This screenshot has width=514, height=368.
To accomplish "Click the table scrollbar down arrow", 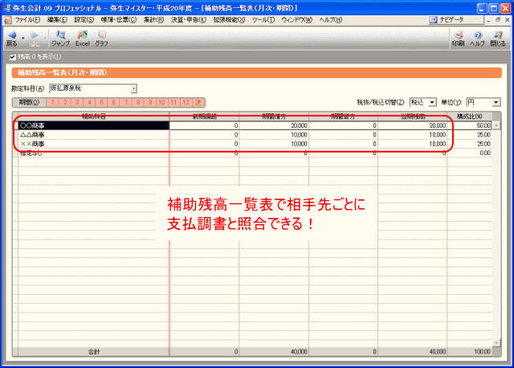I will click(496, 343).
